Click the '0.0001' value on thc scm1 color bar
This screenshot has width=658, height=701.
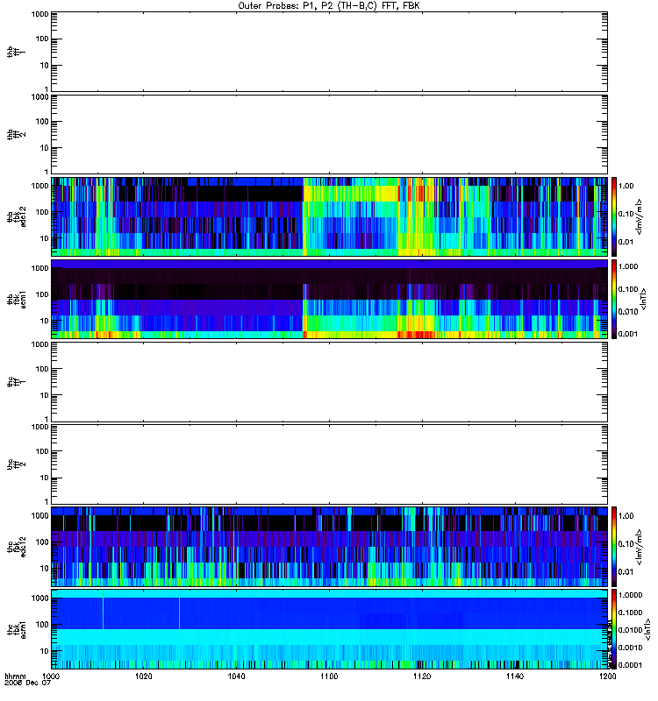coord(630,665)
